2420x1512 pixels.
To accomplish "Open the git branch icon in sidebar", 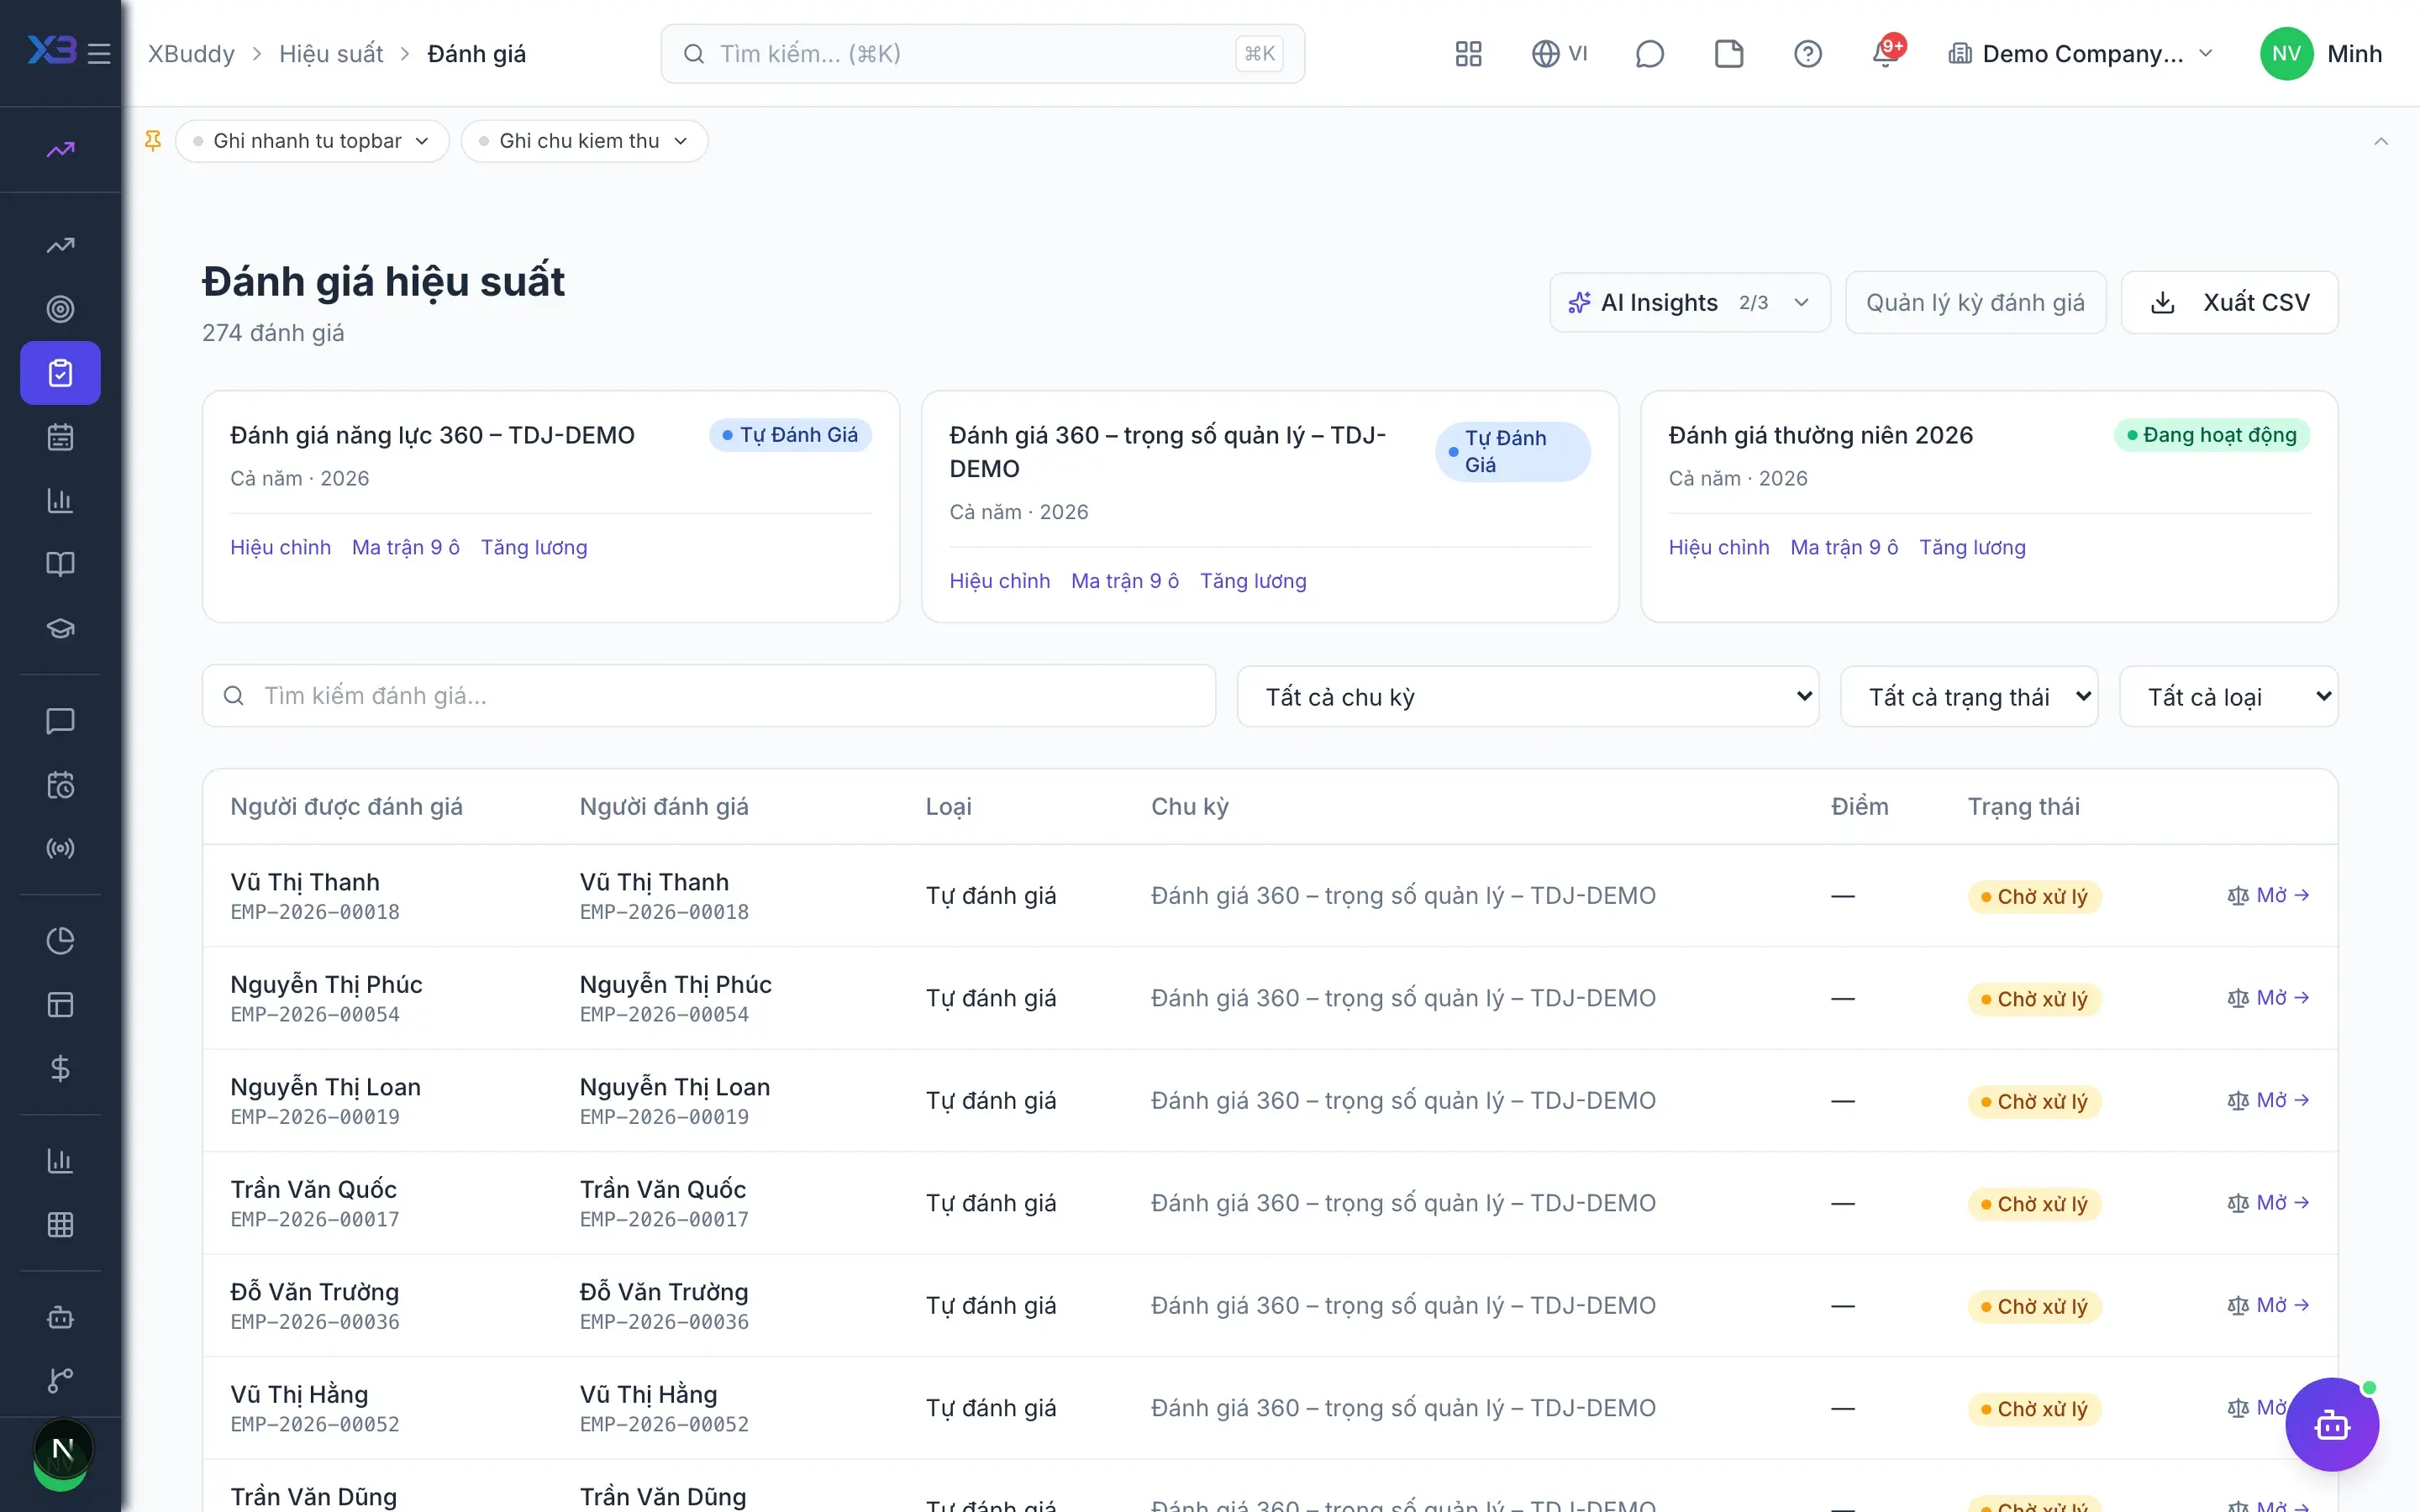I will click(x=60, y=1380).
